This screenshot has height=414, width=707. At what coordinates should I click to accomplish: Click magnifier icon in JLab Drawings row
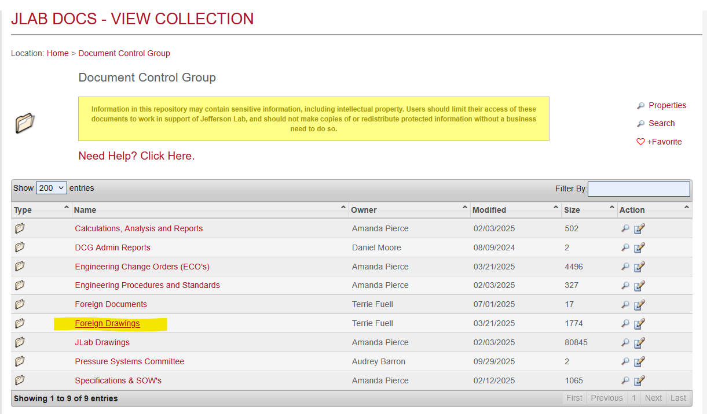coord(625,343)
